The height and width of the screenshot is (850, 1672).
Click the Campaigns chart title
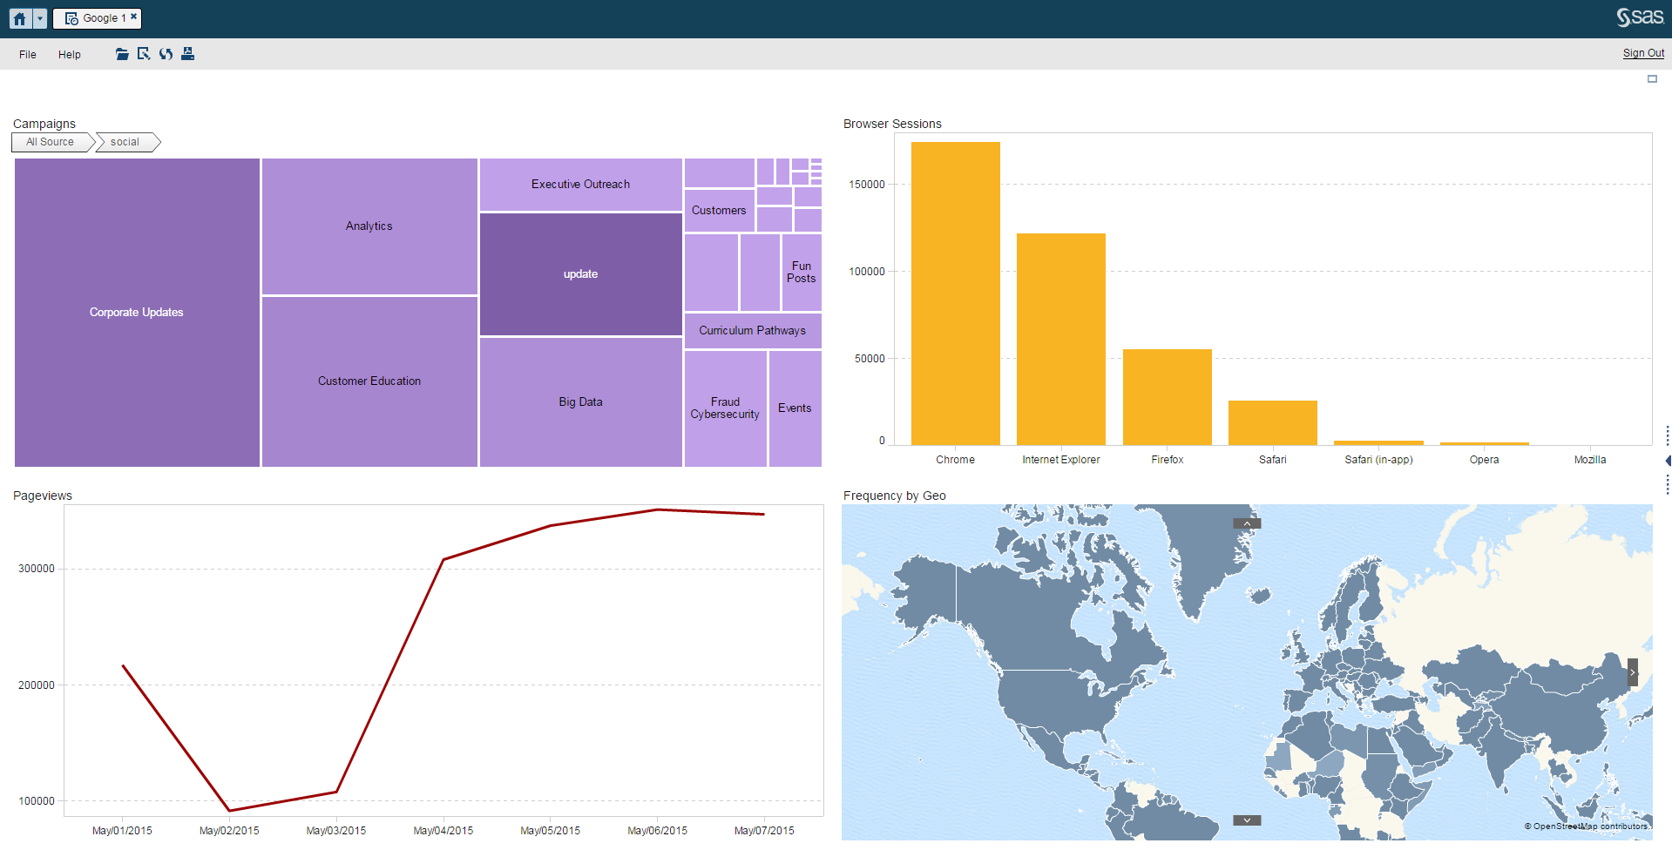44,124
